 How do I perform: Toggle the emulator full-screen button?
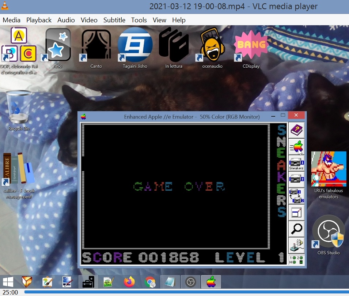click(x=296, y=212)
